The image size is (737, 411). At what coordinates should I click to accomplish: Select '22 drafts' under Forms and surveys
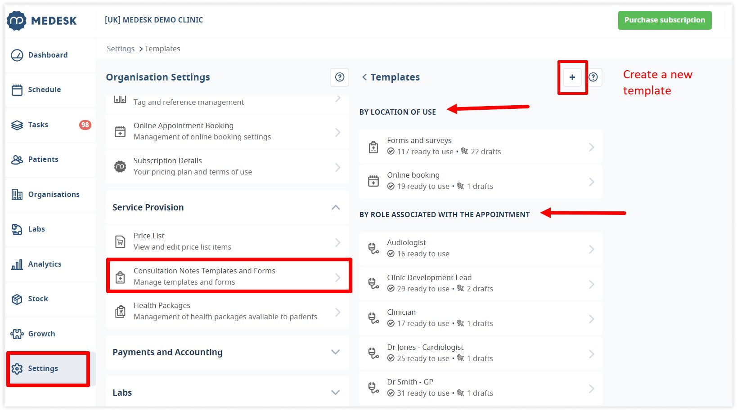(486, 152)
